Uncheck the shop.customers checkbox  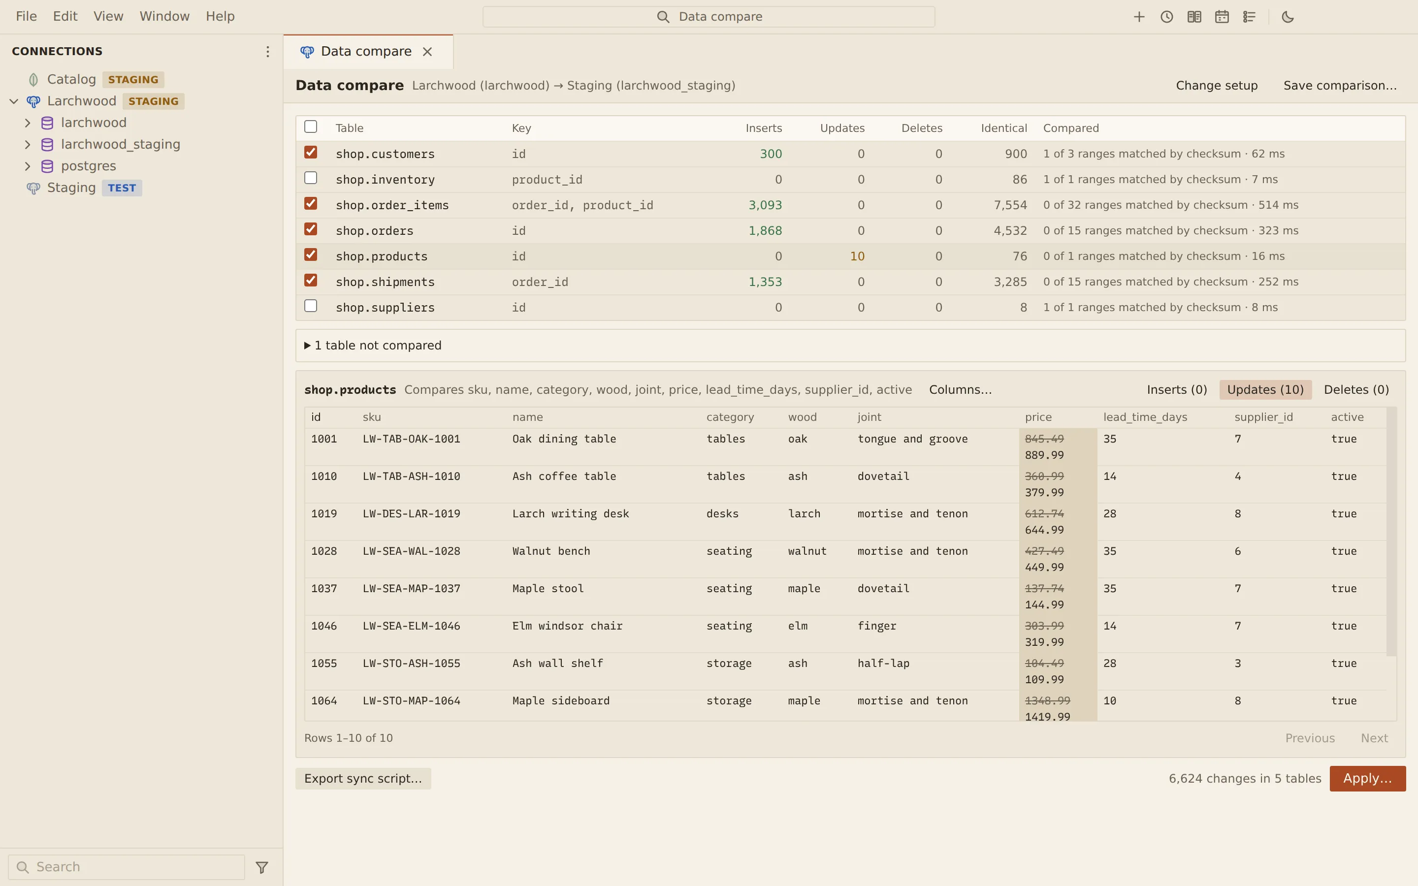[311, 153]
